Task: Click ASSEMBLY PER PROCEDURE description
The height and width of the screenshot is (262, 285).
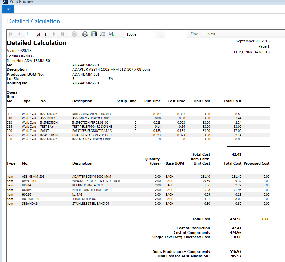Action: coord(91,118)
